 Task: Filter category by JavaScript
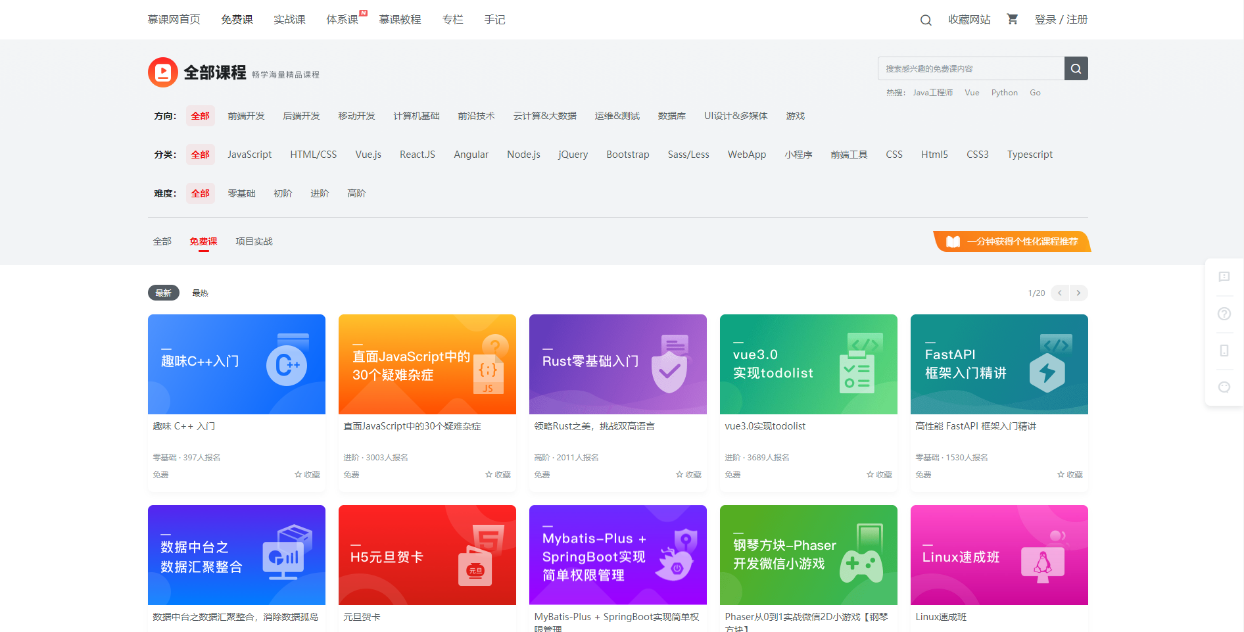pyautogui.click(x=250, y=155)
